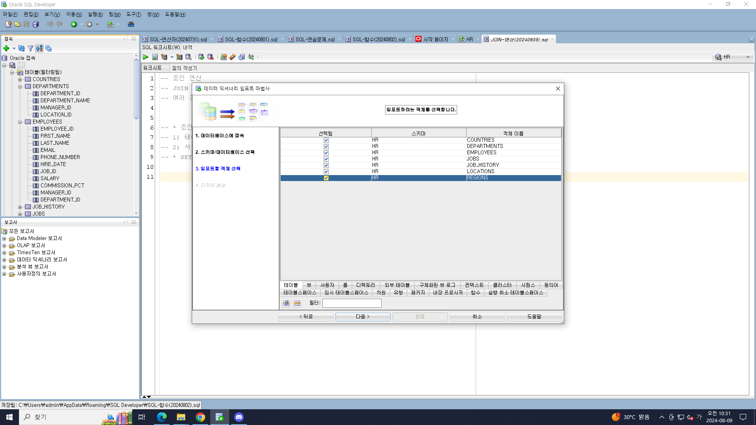
Task: Collapse the EMPLOYEES table node
Action: click(x=20, y=122)
